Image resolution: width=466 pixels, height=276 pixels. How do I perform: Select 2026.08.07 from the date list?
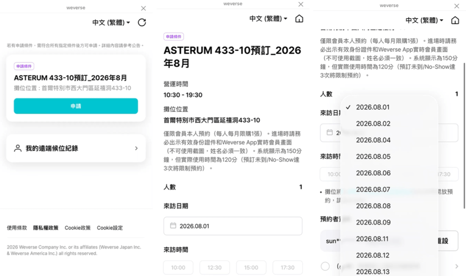point(389,189)
